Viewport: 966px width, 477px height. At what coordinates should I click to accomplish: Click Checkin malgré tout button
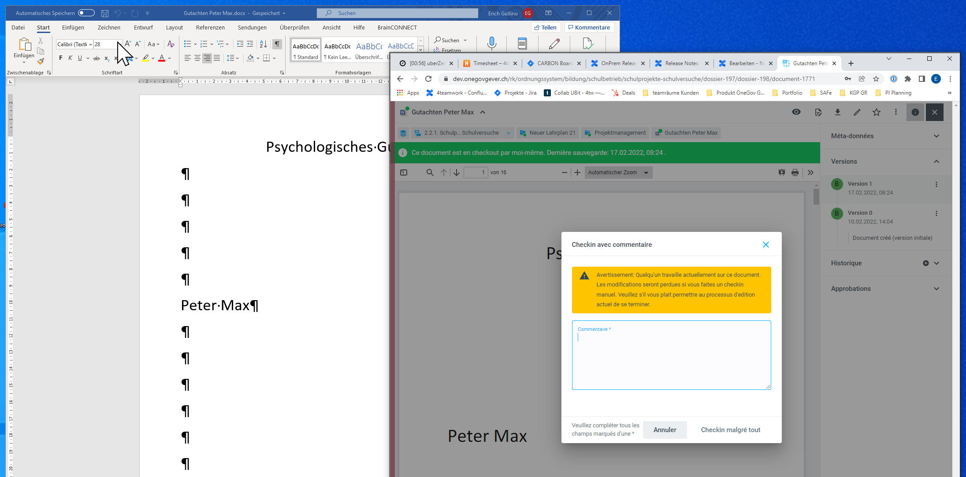730,429
